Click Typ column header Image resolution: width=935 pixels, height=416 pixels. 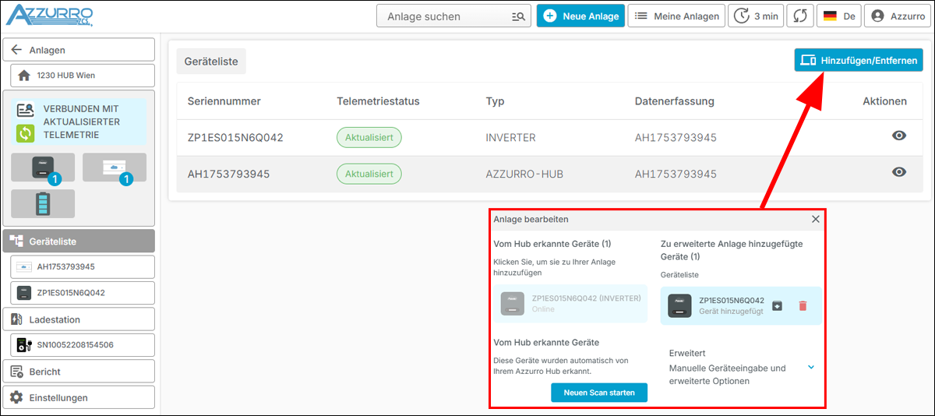[x=495, y=101]
